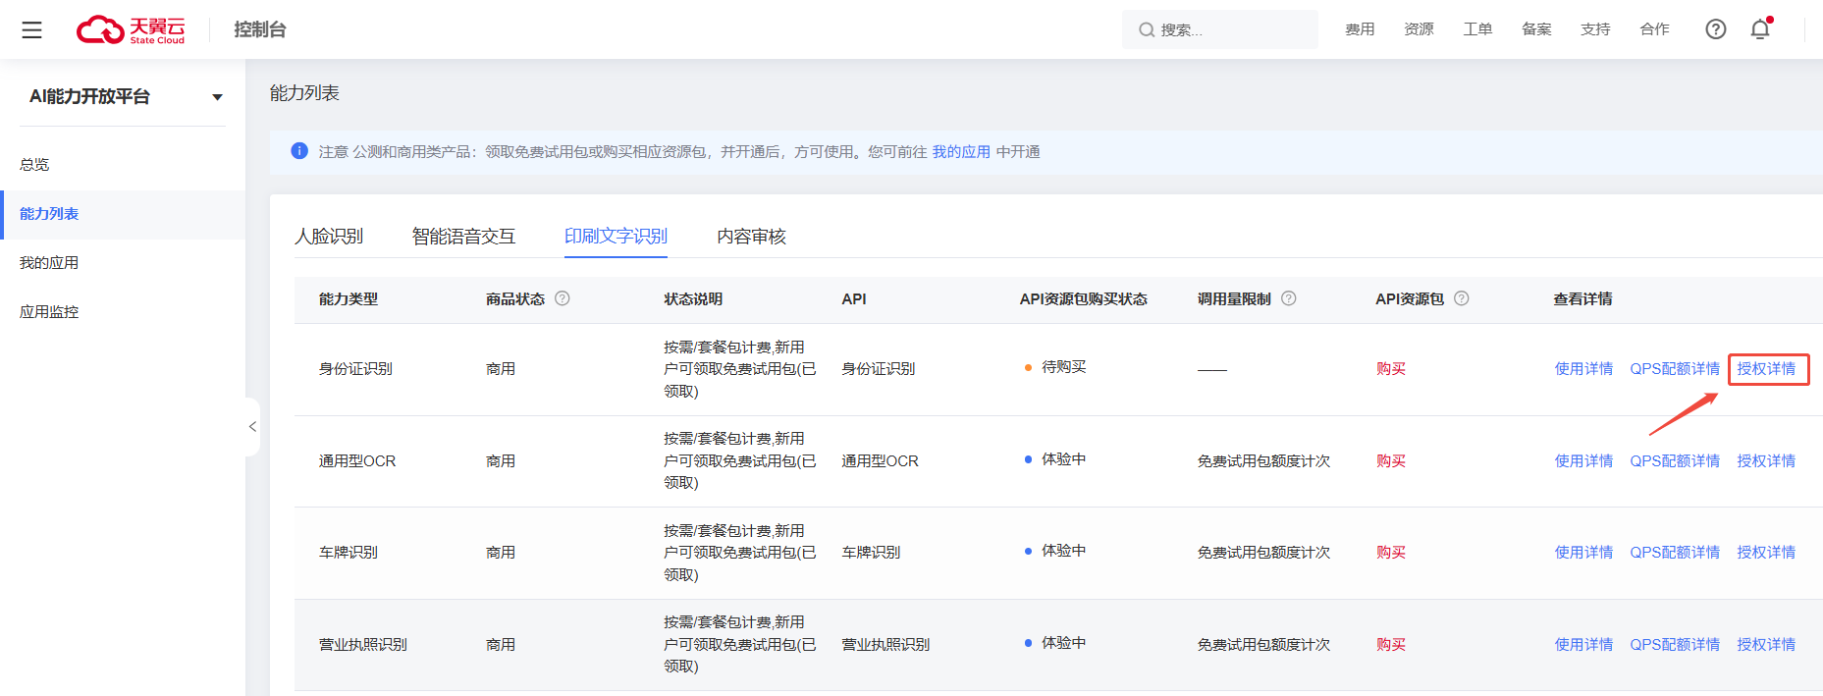Open QPS配额详情 for 车牌识别
Screen dimensions: 1823x696
click(1675, 553)
